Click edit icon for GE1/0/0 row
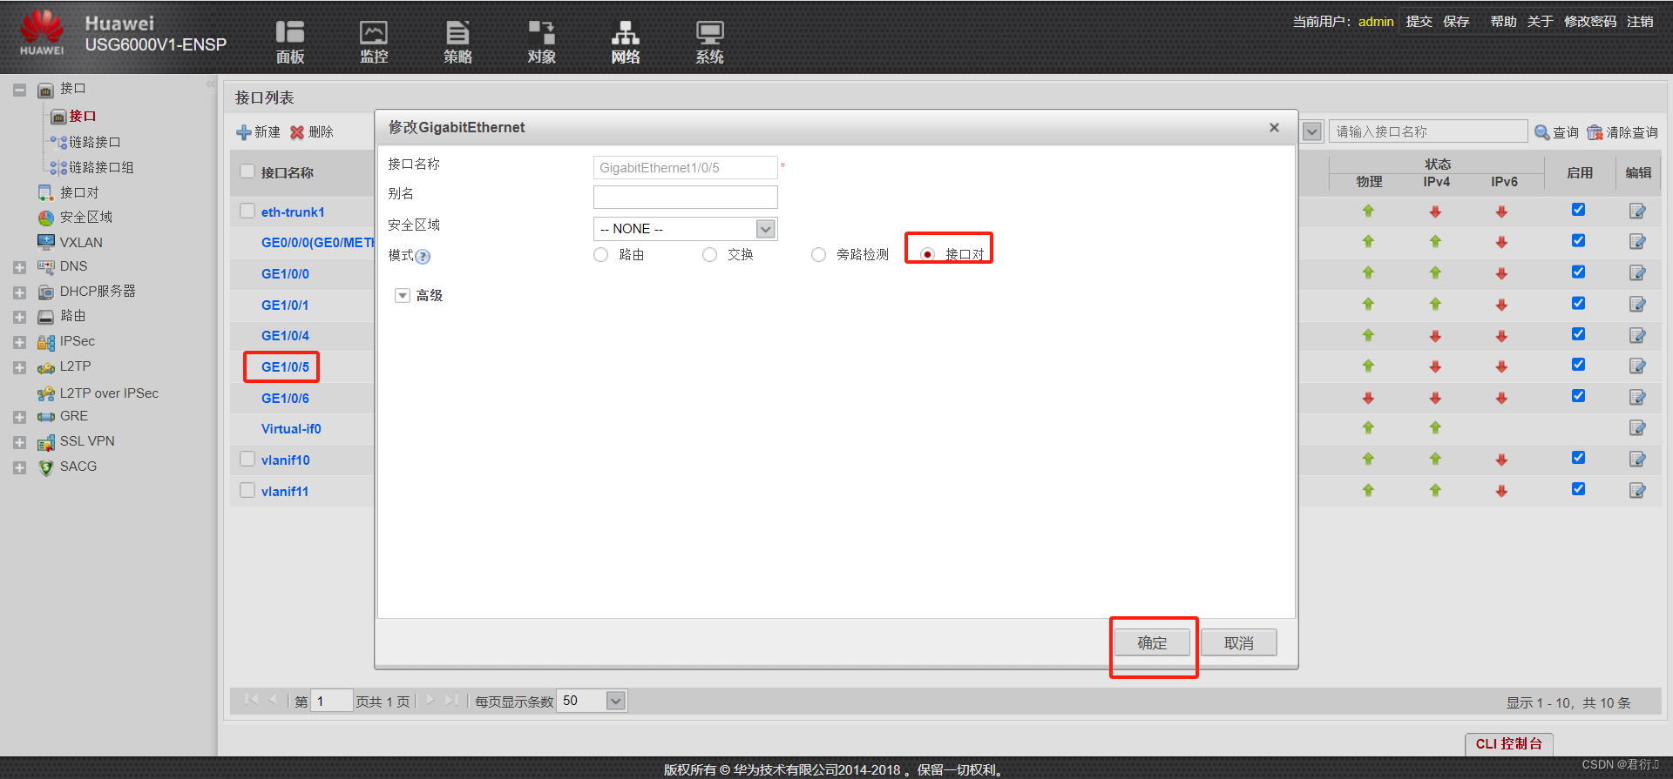This screenshot has height=779, width=1673. coord(1637,272)
